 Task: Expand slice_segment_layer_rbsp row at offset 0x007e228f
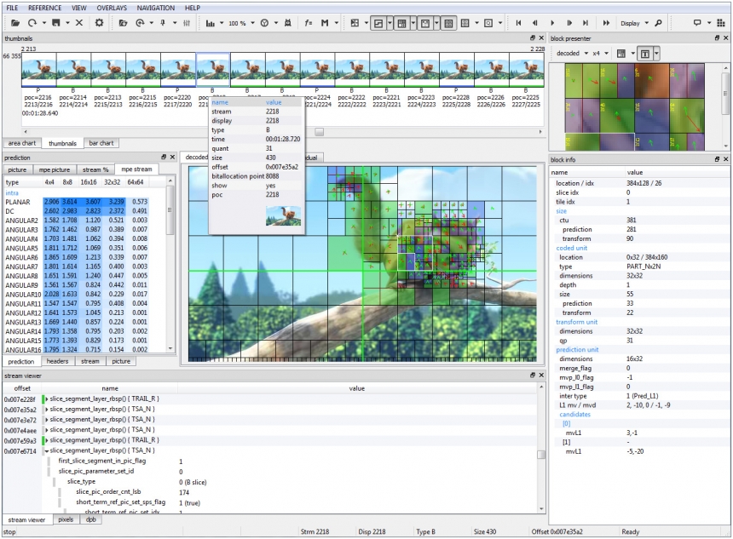(47, 399)
